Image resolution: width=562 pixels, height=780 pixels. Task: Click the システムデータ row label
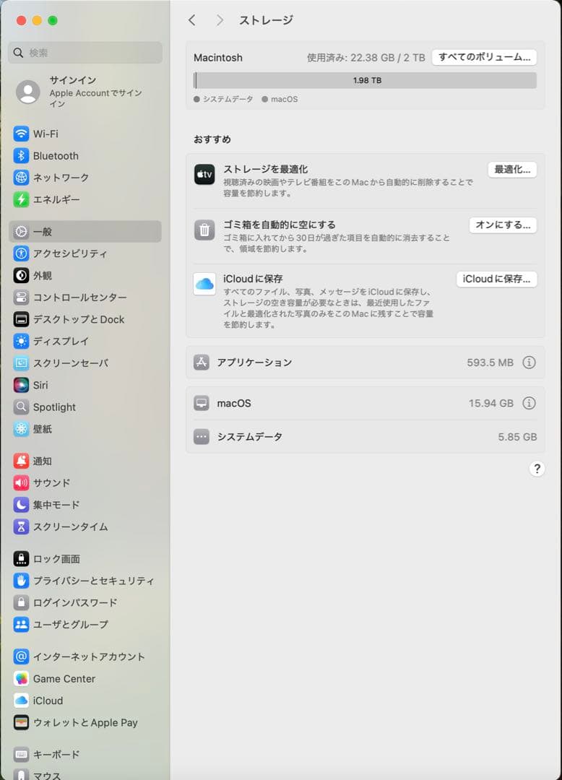point(250,437)
